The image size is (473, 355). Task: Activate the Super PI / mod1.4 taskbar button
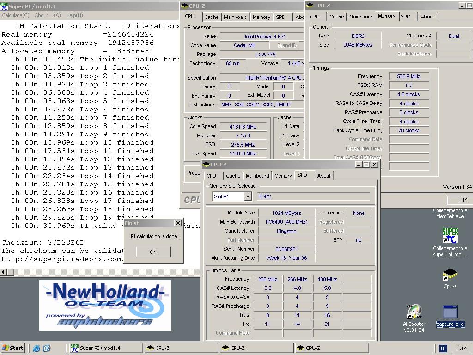tap(105, 348)
